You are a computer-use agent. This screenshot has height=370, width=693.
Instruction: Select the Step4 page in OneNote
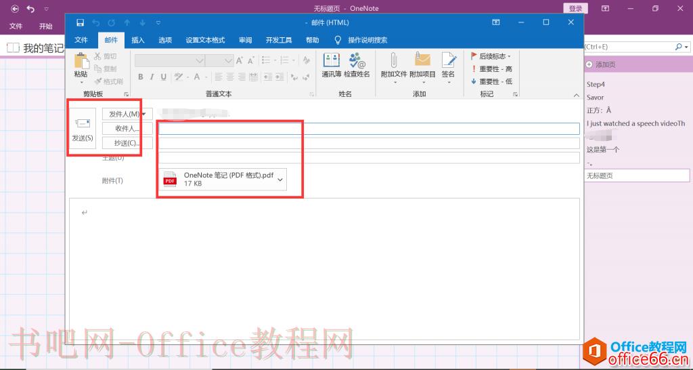point(596,84)
